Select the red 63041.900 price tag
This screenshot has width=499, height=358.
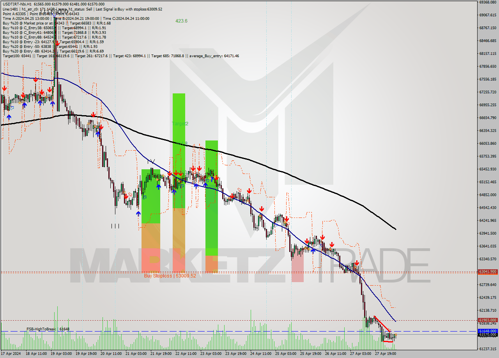coord(488,272)
